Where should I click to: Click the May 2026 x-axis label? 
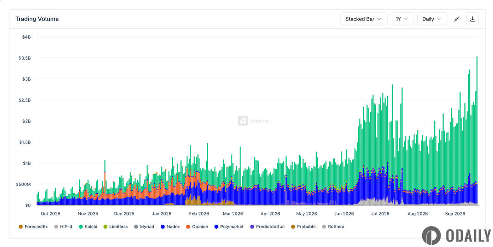pos(307,214)
